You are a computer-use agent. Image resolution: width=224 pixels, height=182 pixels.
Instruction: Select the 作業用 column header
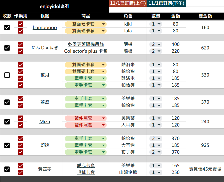21,16
